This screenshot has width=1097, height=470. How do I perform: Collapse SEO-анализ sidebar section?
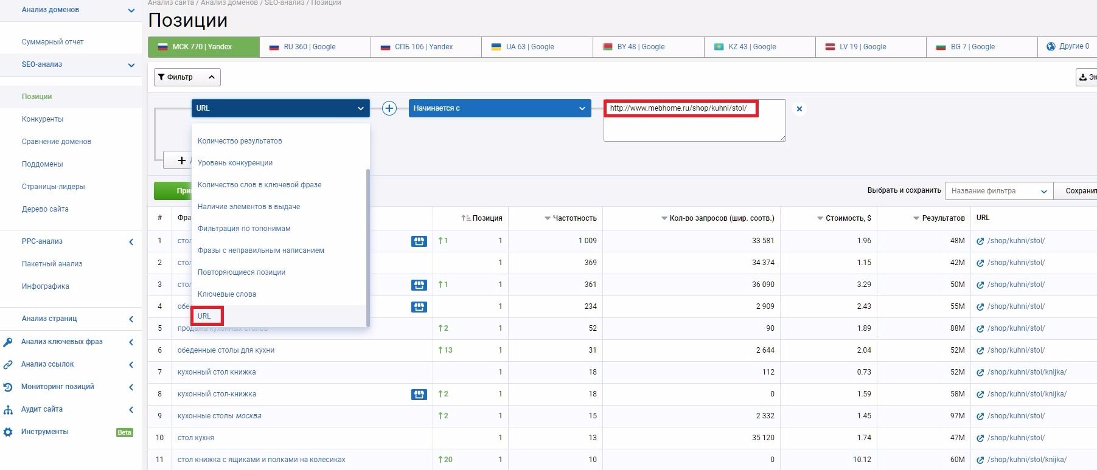coord(131,65)
